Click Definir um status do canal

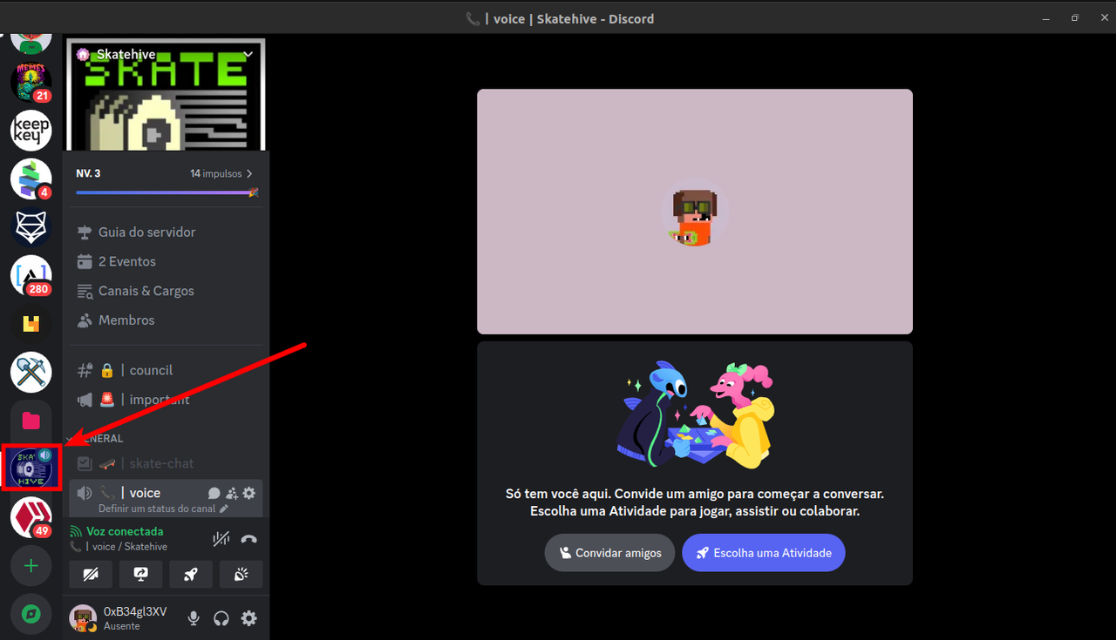point(163,509)
